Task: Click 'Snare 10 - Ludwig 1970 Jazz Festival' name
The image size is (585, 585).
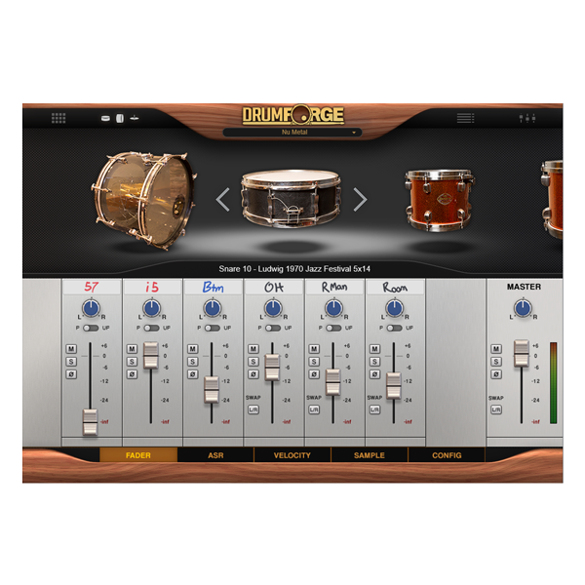Action: 294,269
